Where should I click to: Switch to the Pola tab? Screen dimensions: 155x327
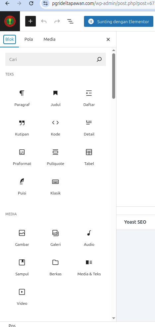[29, 39]
